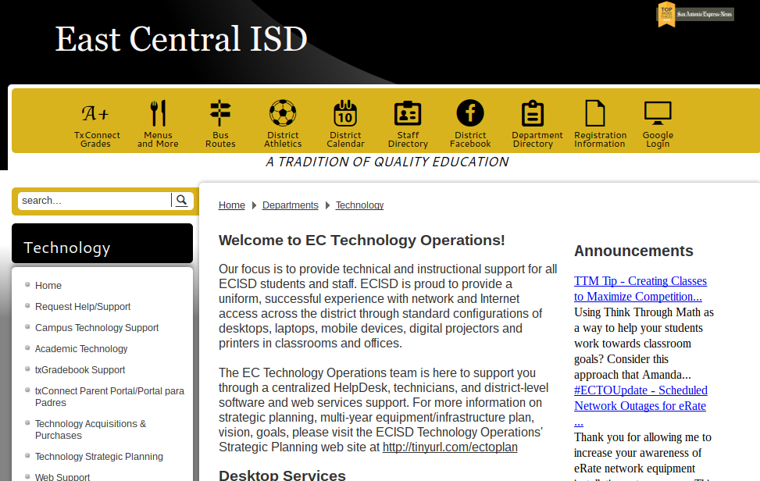The width and height of the screenshot is (760, 481).
Task: Follow the tinyurl.com/ectoplan link
Action: (449, 447)
